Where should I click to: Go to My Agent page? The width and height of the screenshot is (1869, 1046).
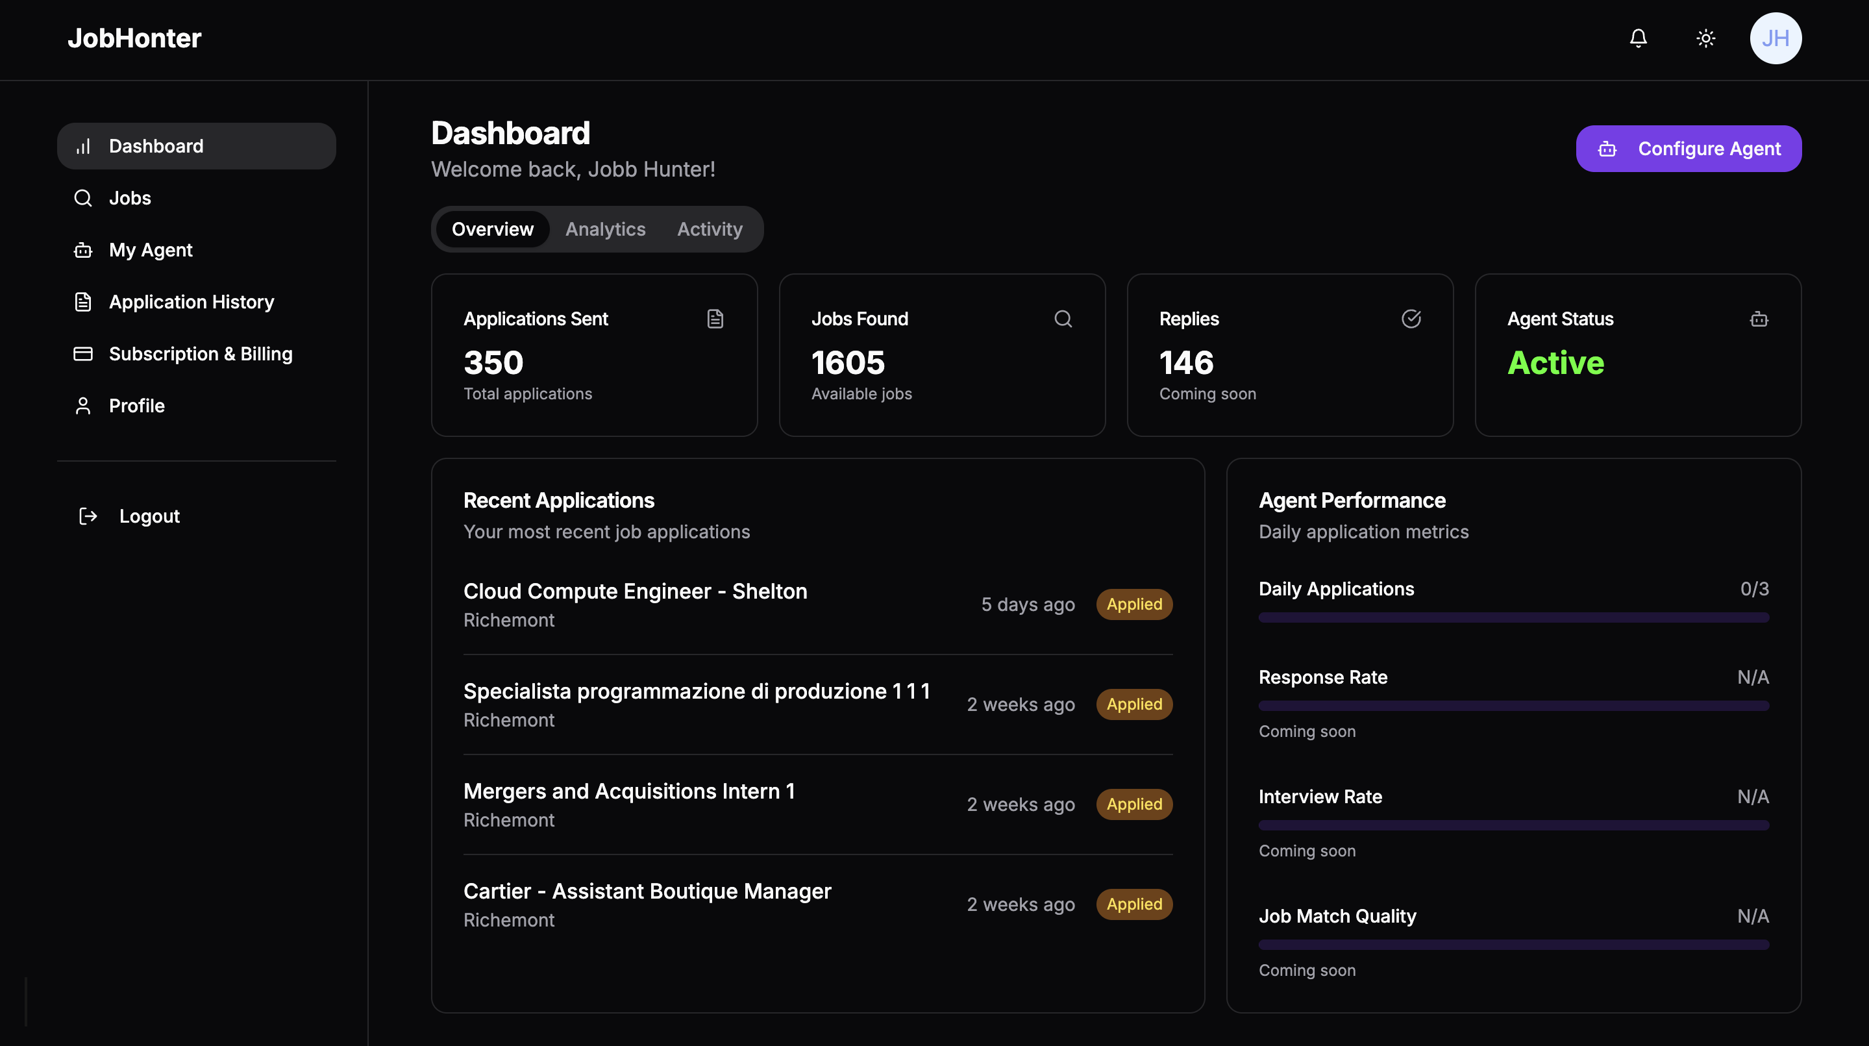(x=197, y=250)
